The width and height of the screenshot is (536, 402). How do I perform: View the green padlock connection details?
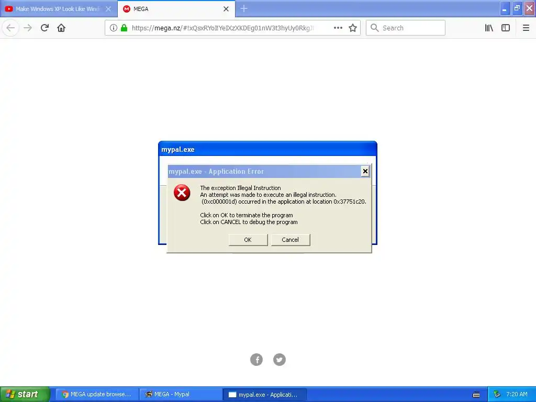tap(124, 28)
